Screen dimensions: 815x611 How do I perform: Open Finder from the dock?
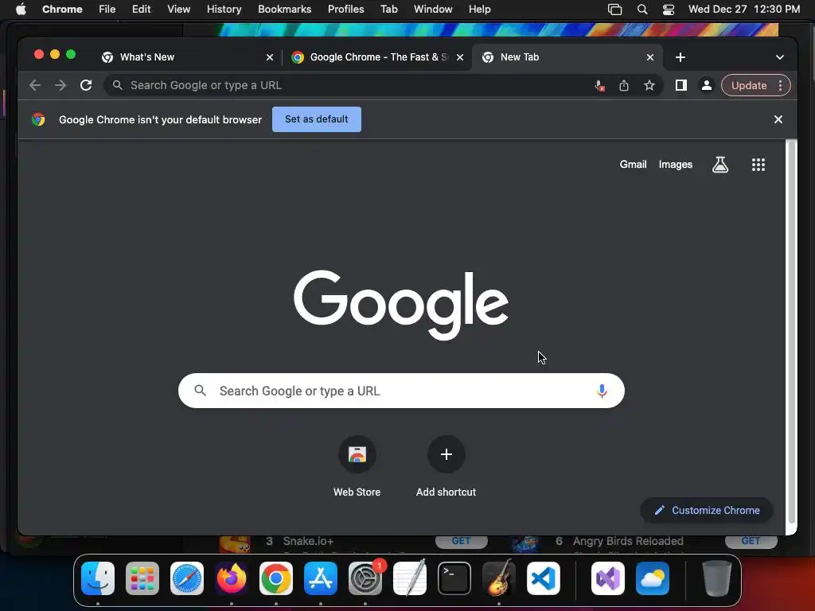coord(98,578)
